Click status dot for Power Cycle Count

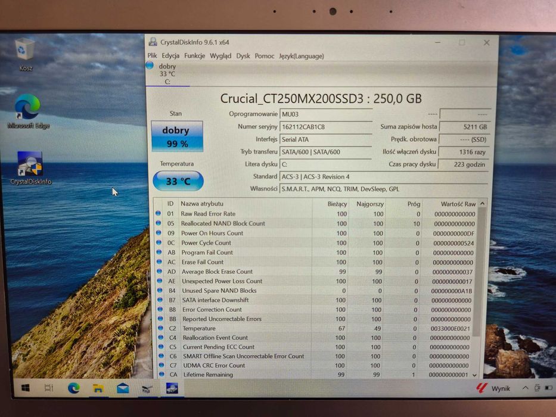click(159, 242)
